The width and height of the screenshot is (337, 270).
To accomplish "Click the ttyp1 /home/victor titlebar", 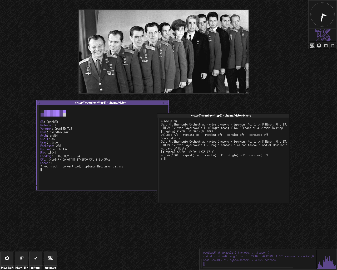I will pyautogui.click(x=100, y=103).
